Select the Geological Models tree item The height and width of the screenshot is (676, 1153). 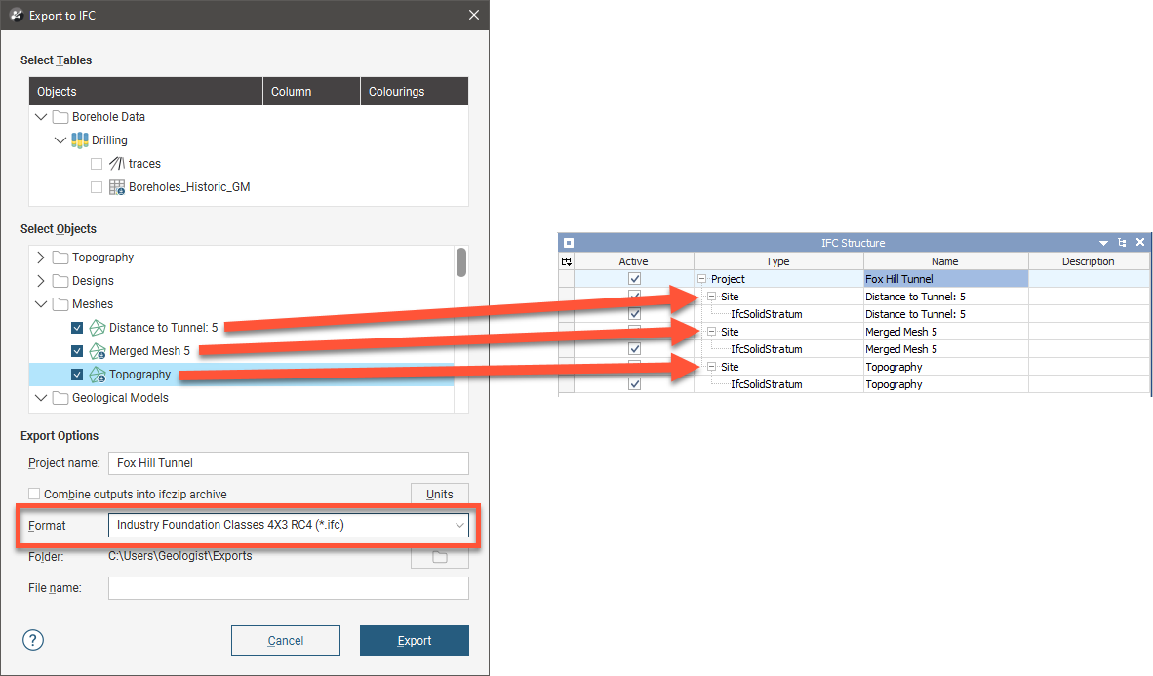click(x=121, y=398)
